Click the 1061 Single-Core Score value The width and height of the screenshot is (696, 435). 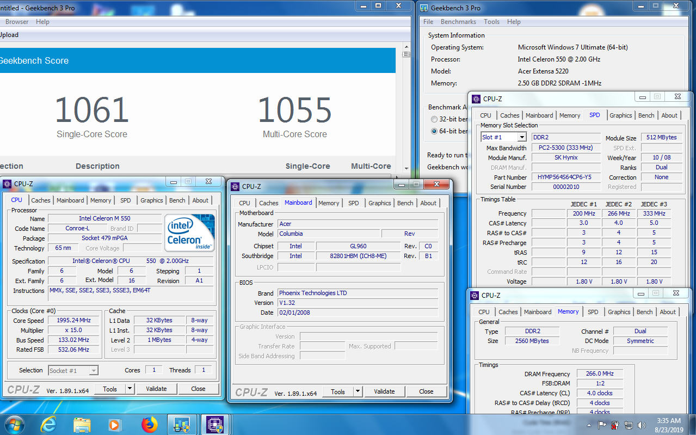pyautogui.click(x=92, y=110)
